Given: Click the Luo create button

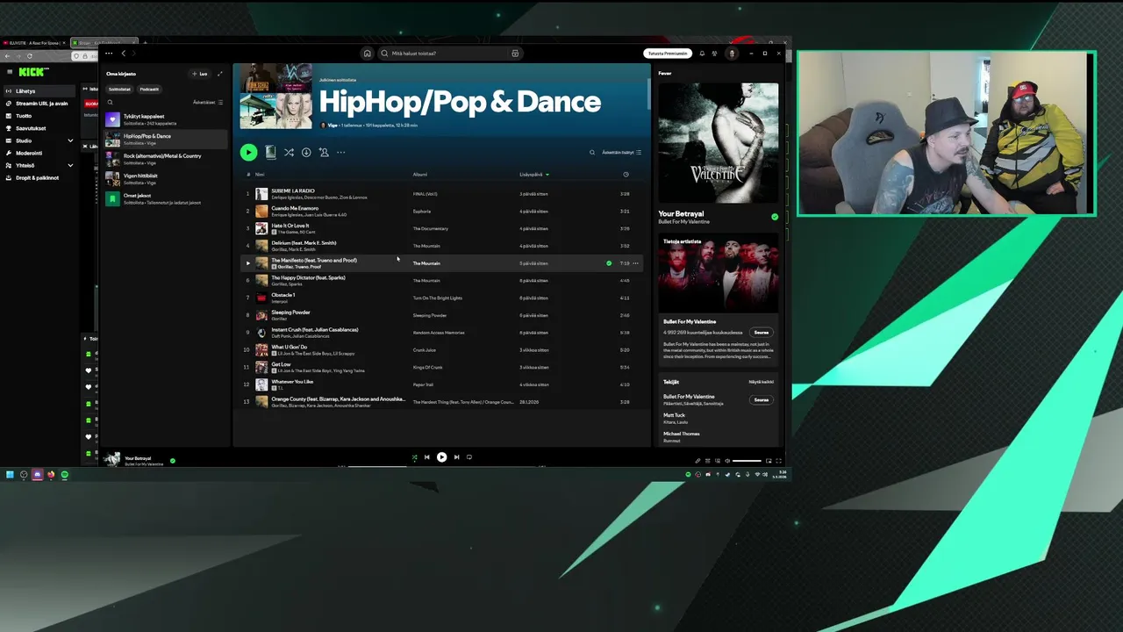Looking at the screenshot, I should [200, 74].
